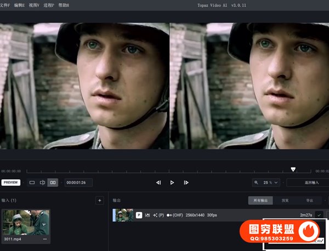Image resolution: width=329 pixels, height=251 pixels.
Task: Click the timeline playhead marker
Action: (x=293, y=169)
